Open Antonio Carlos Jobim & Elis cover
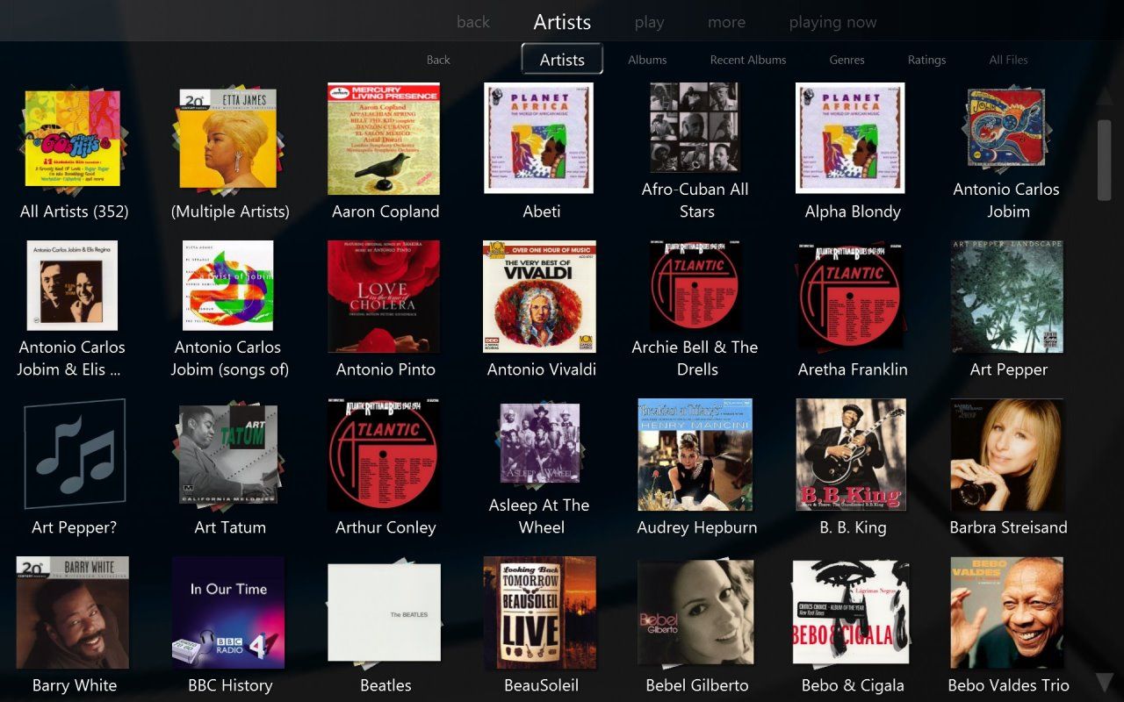Viewport: 1124px width, 702px height. (72, 285)
